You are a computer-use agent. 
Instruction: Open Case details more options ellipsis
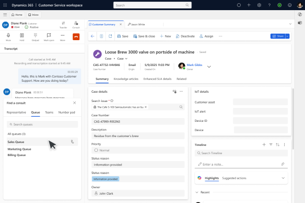click(x=181, y=91)
